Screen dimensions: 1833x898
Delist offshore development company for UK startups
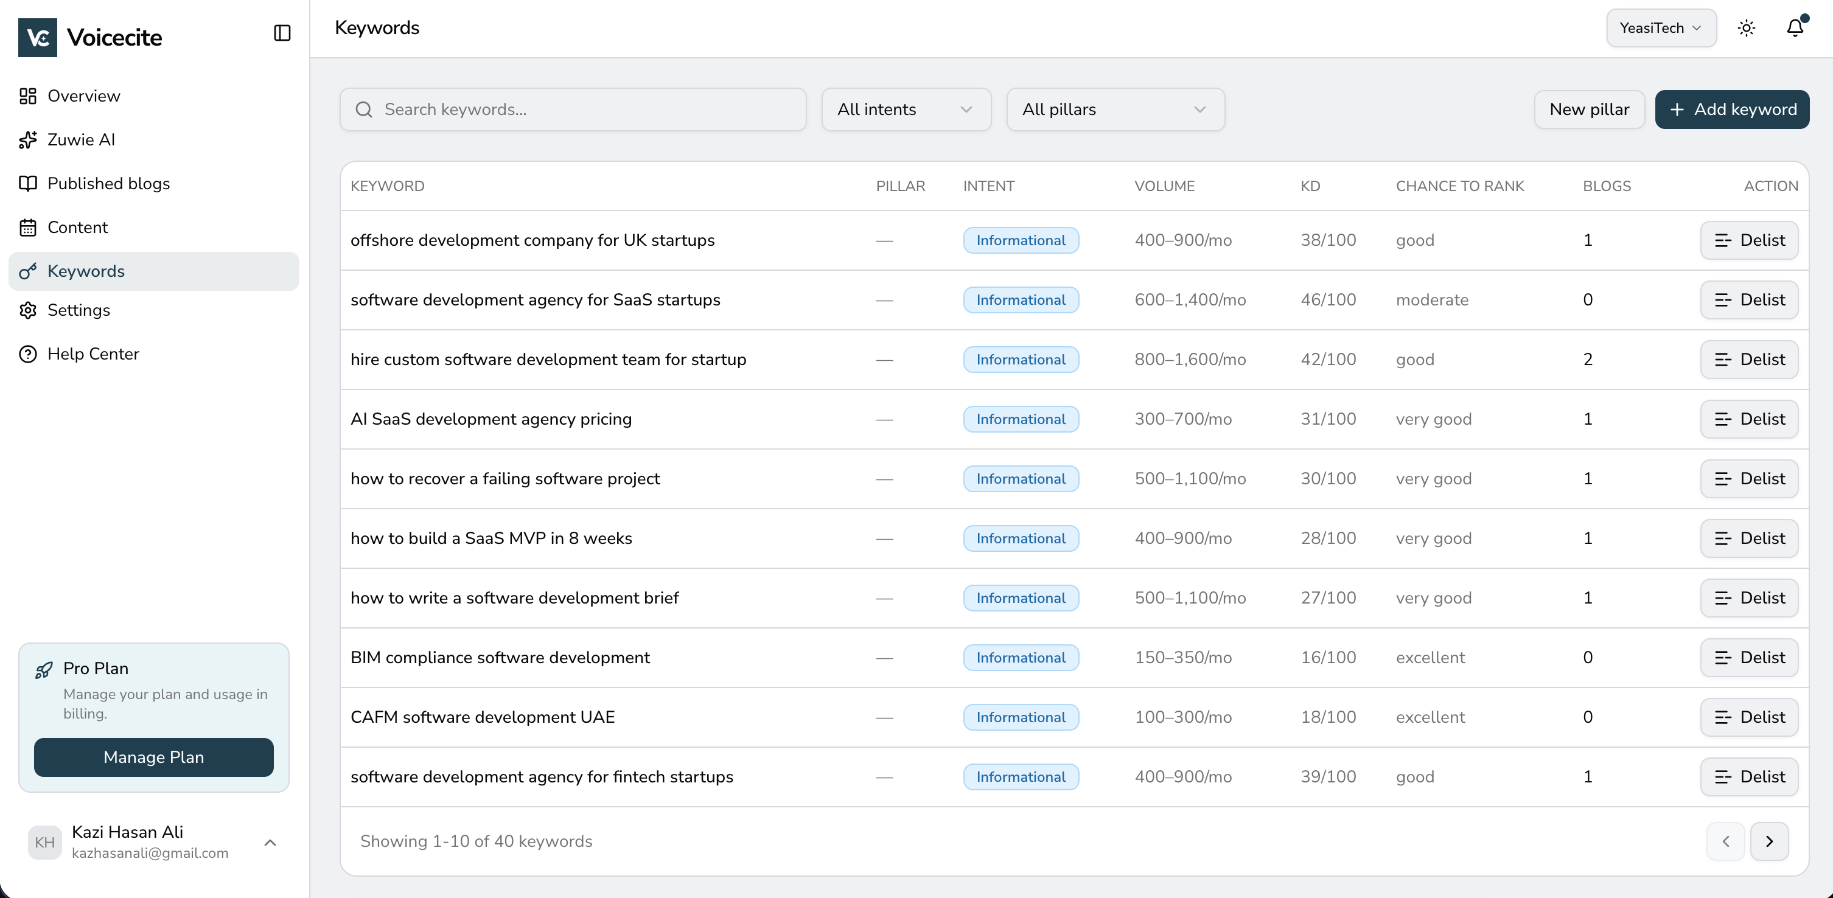pos(1749,240)
